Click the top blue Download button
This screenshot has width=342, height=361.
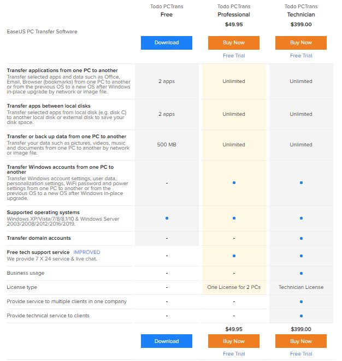(x=167, y=43)
